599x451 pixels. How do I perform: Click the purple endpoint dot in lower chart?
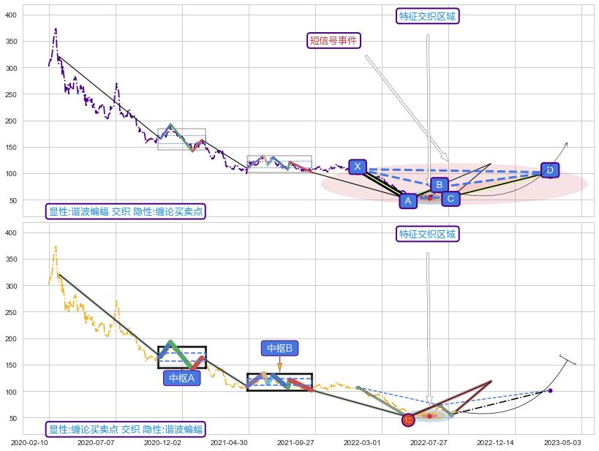coord(550,390)
